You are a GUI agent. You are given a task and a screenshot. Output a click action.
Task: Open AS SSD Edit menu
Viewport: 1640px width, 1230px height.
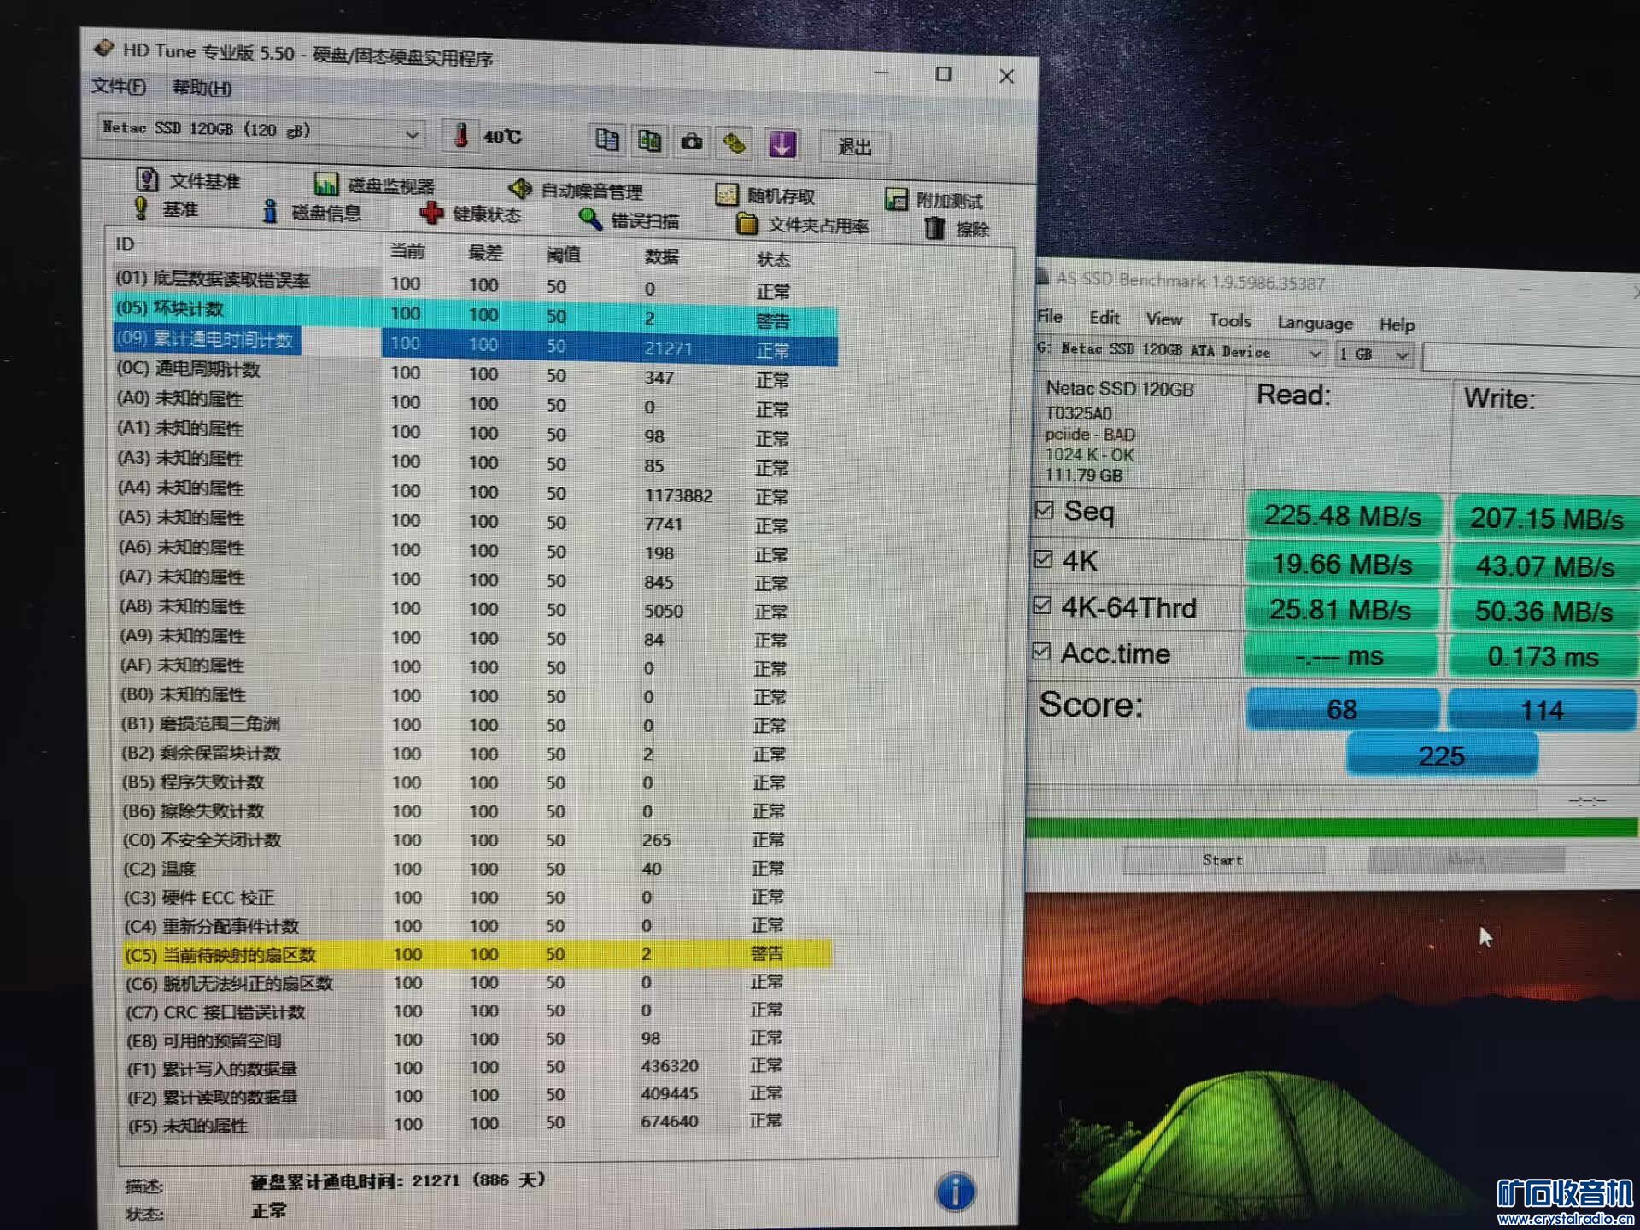click(x=1104, y=318)
